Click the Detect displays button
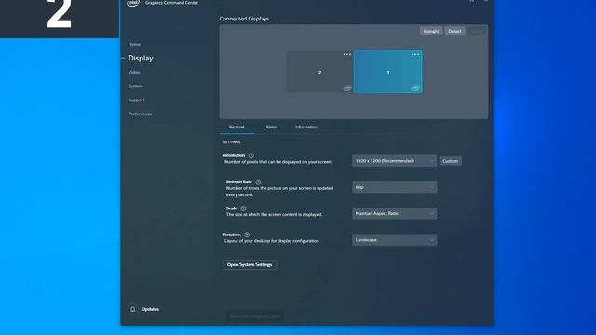Screen dimensions: 596x335 [454, 31]
